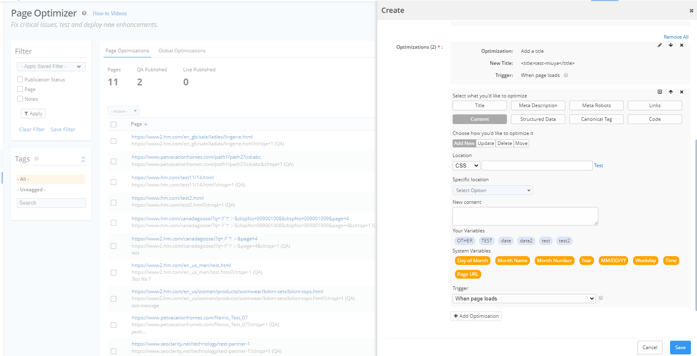697x356 pixels.
Task: Click help icon beside Trigger dropdown
Action: click(601, 298)
